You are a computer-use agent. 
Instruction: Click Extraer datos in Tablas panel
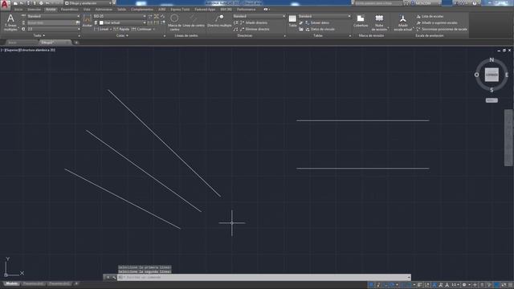pyautogui.click(x=316, y=23)
